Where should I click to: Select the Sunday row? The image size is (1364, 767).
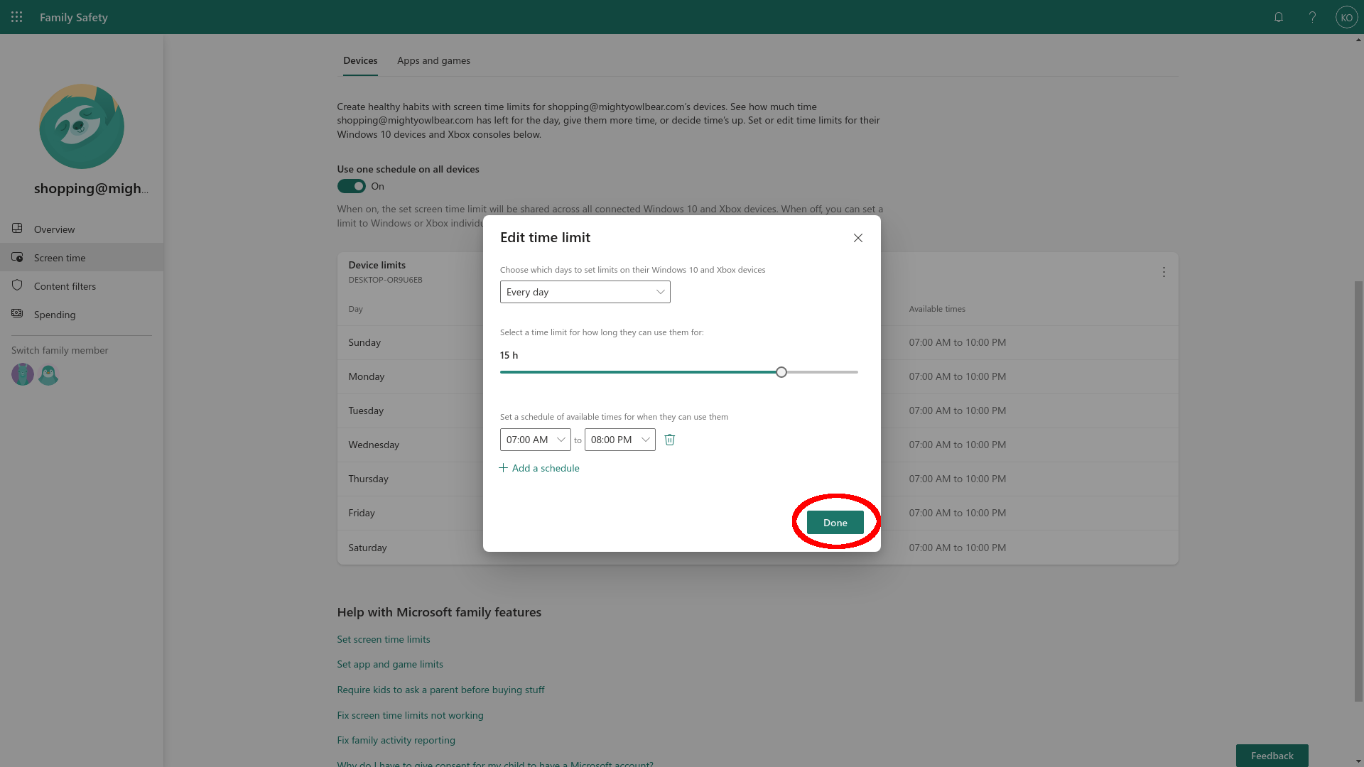click(x=757, y=342)
